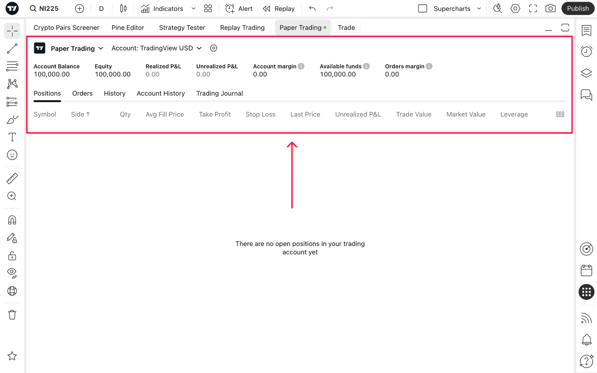This screenshot has width=597, height=373.
Task: Click the Publish button
Action: pyautogui.click(x=578, y=8)
